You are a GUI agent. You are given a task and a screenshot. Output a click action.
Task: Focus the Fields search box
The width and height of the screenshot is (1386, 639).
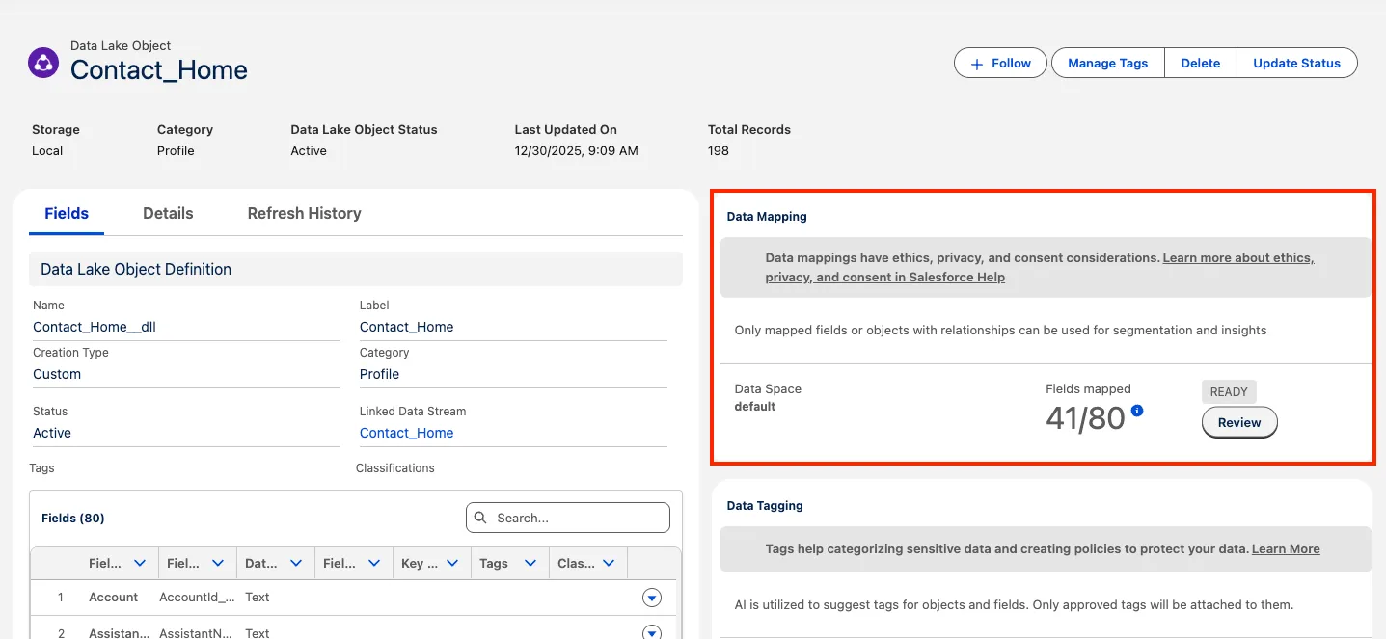(579, 518)
